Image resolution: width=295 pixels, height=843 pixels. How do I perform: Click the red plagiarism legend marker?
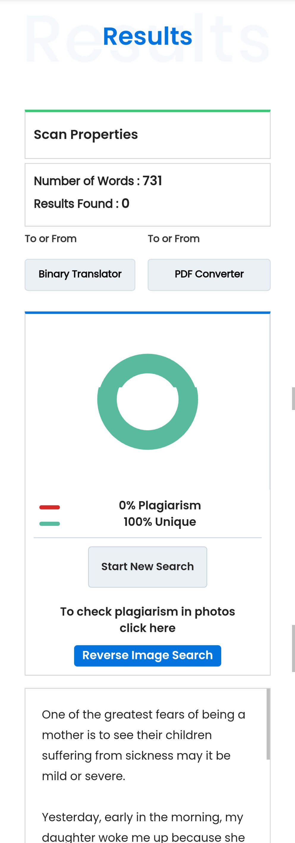[49, 507]
